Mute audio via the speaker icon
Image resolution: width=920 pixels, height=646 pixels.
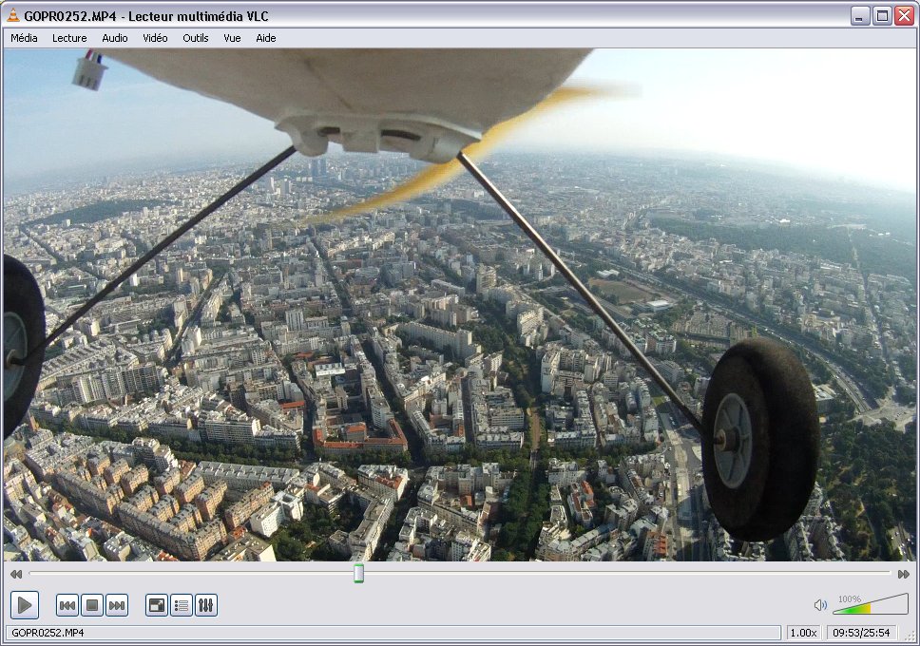(x=820, y=605)
